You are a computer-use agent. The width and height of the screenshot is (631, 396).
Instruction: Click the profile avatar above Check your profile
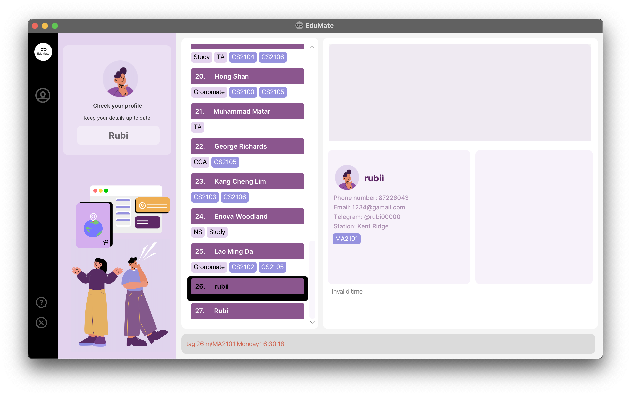pos(120,79)
